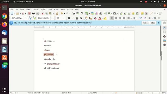Expand the highlighting color dropdown arrow

coord(108,18)
